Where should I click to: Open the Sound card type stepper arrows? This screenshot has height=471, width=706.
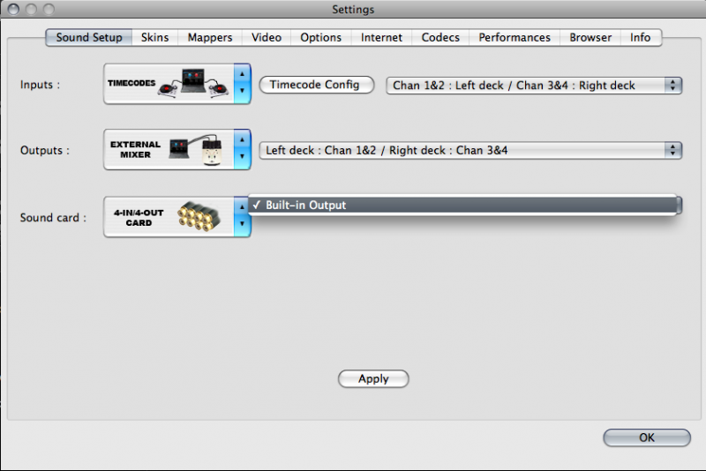243,217
